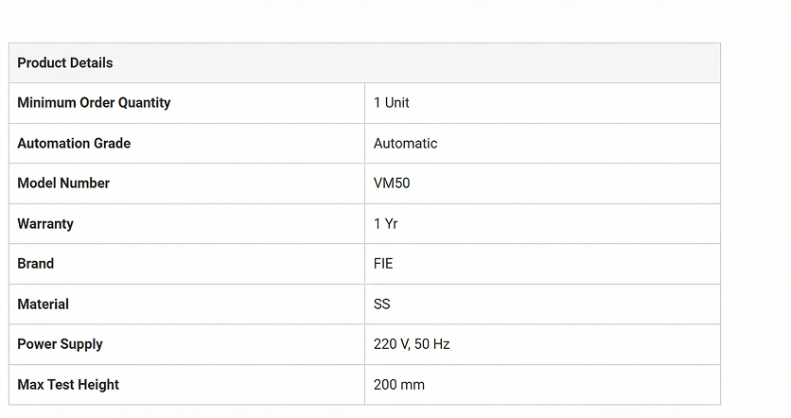Select the VM50 model value
This screenshot has height=418, width=791.
pos(392,183)
